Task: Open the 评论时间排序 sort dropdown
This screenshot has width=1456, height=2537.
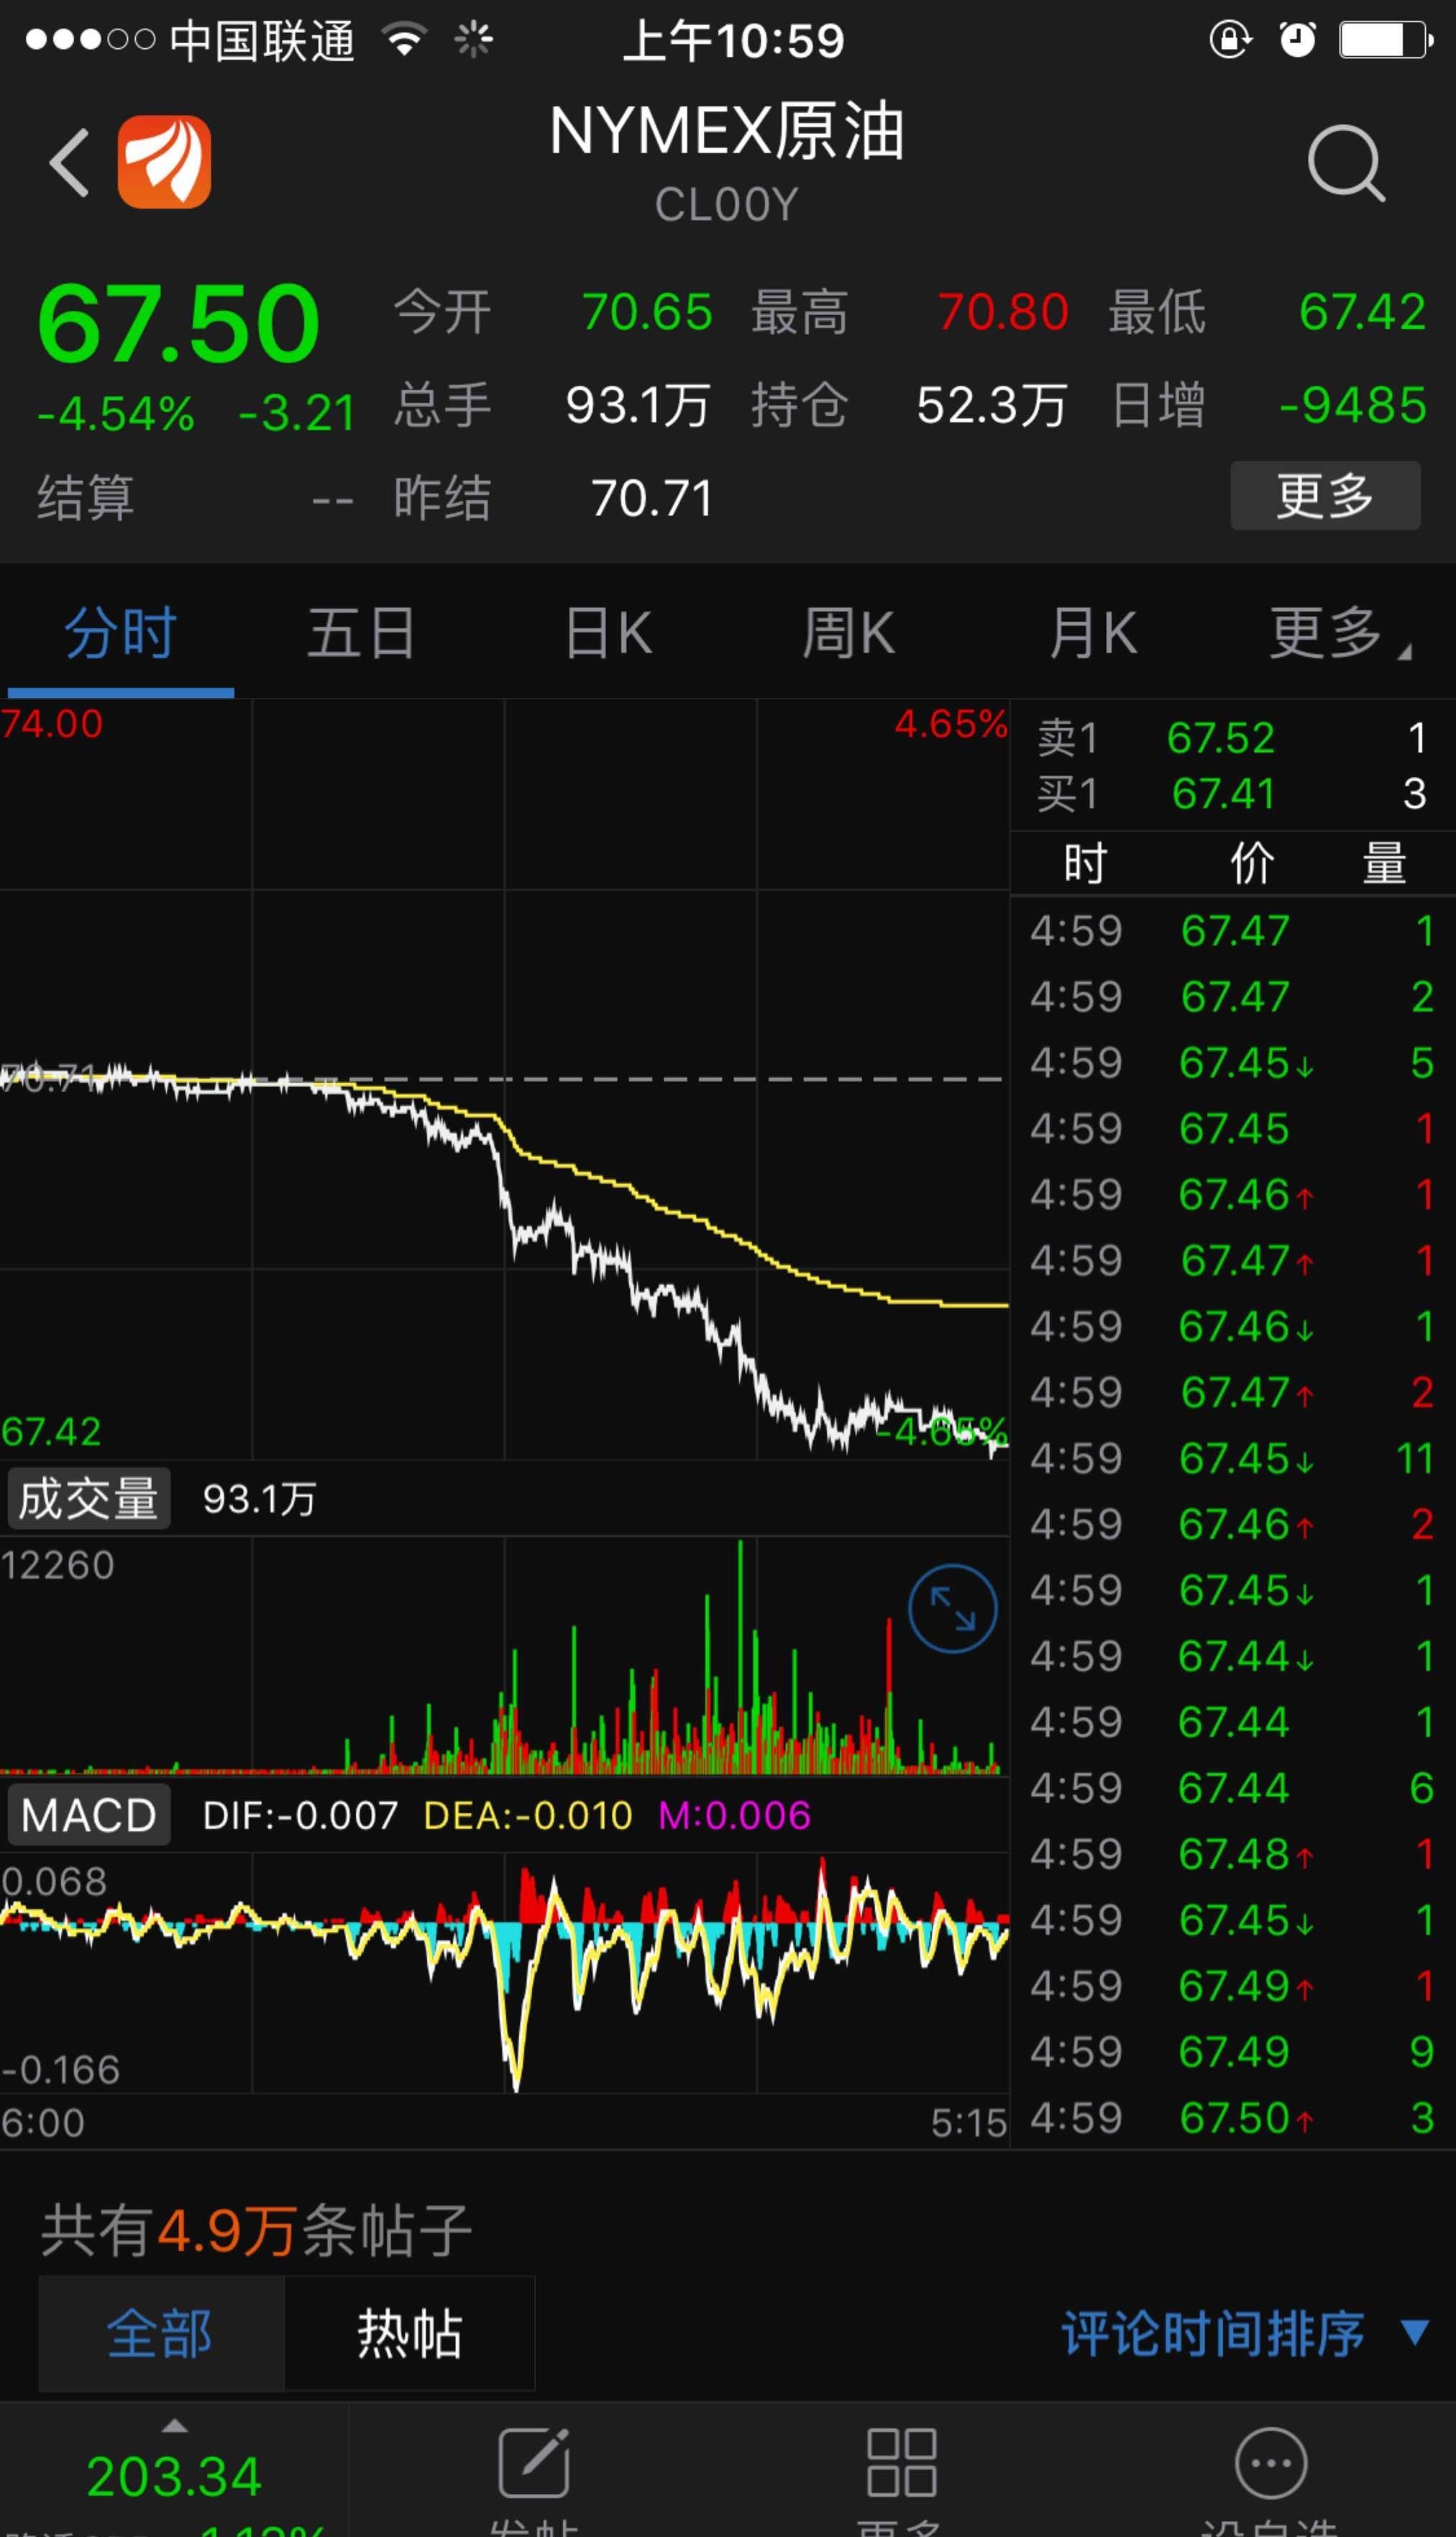Action: [x=1244, y=2333]
